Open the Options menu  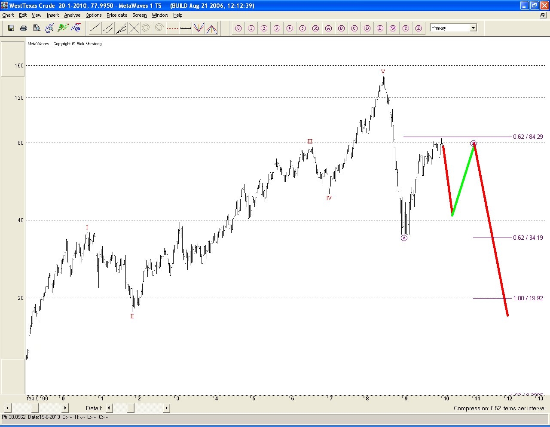pos(93,15)
